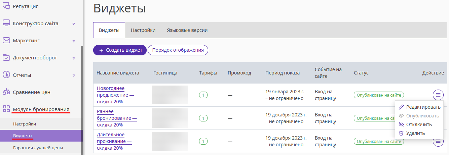Switch to the Настройки tab
Viewport: 449px width, 155px height.
[x=143, y=30]
